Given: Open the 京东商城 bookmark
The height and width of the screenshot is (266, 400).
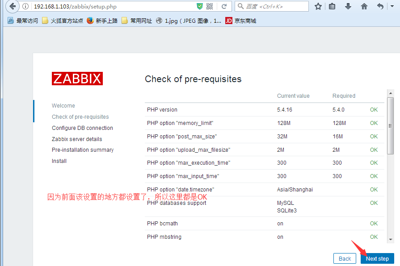Looking at the screenshot, I should click(x=241, y=21).
